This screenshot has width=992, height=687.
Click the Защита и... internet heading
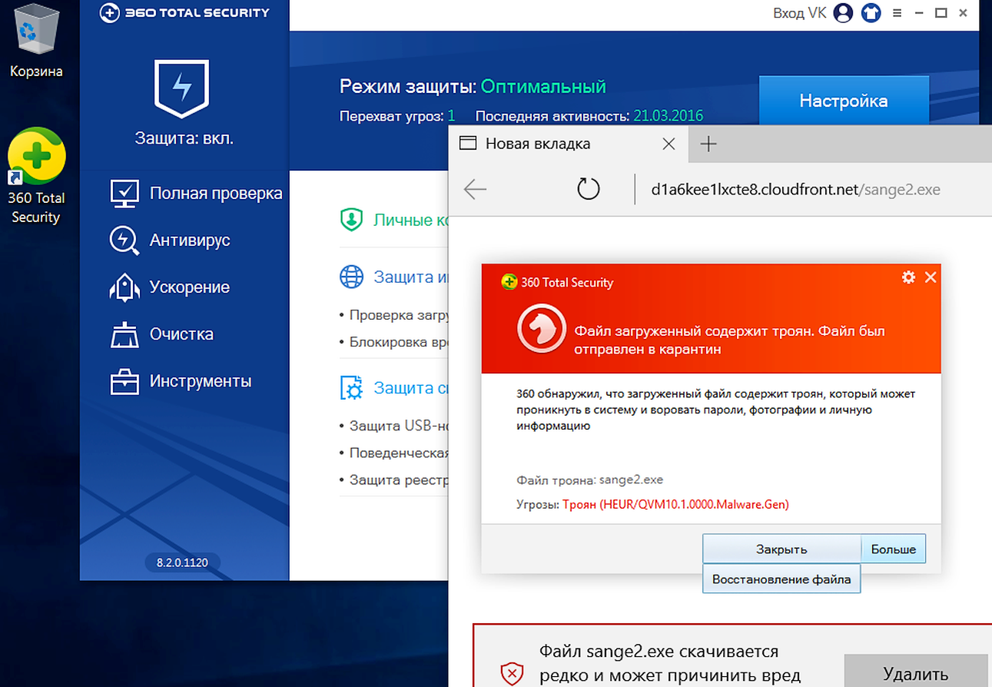click(x=410, y=277)
